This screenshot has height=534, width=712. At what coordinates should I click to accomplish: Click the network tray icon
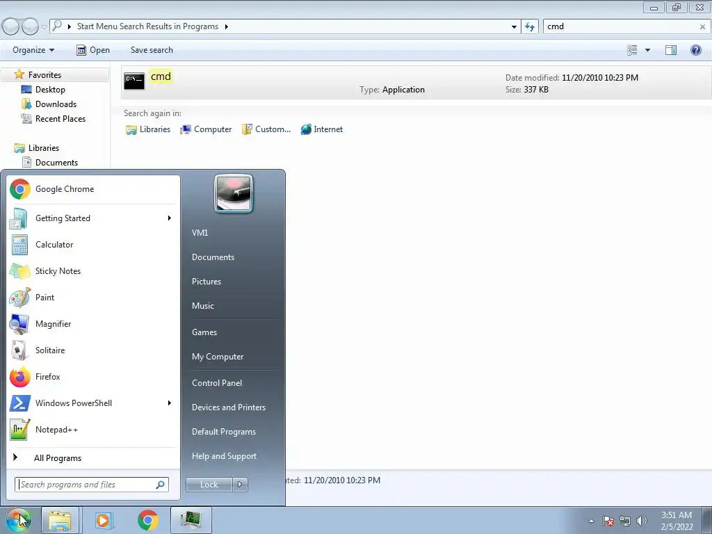[625, 521]
